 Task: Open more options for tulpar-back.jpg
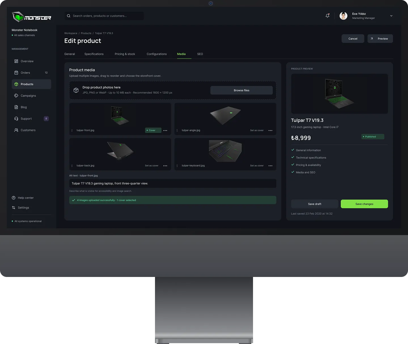pyautogui.click(x=165, y=166)
